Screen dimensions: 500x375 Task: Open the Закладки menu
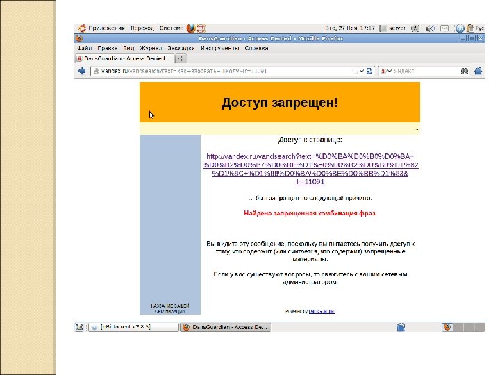pos(181,48)
